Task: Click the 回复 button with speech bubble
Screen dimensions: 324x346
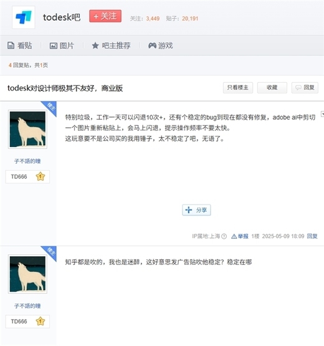Action: pyautogui.click(x=305, y=88)
